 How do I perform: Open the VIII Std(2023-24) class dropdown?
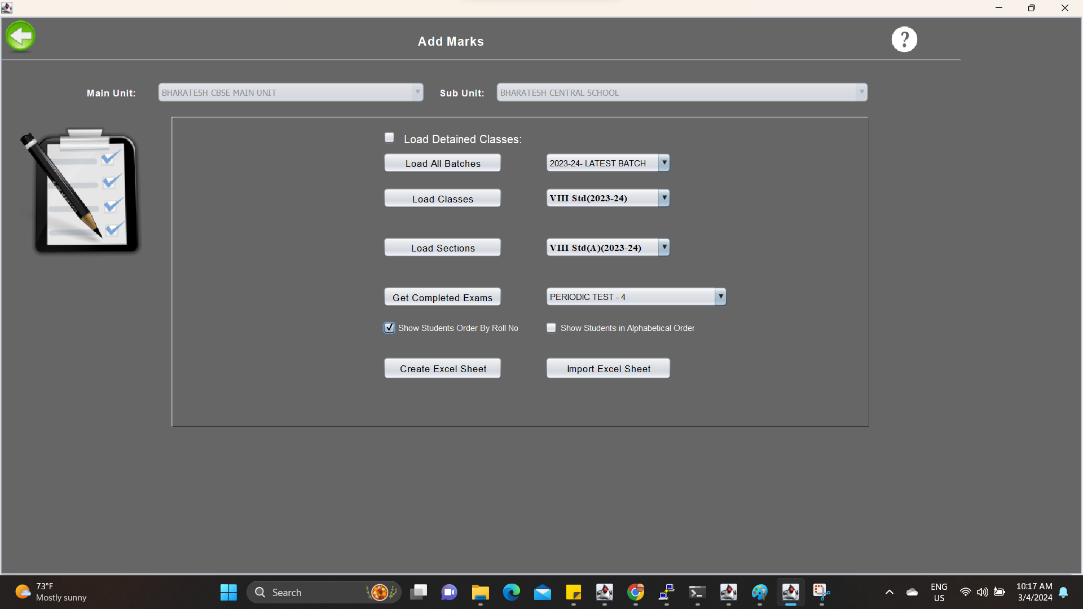(x=664, y=198)
